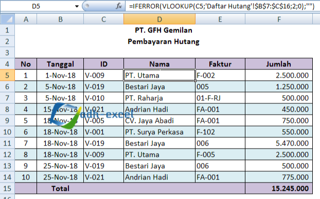Select row 14 date cell 25-Nov-18

(x=60, y=177)
